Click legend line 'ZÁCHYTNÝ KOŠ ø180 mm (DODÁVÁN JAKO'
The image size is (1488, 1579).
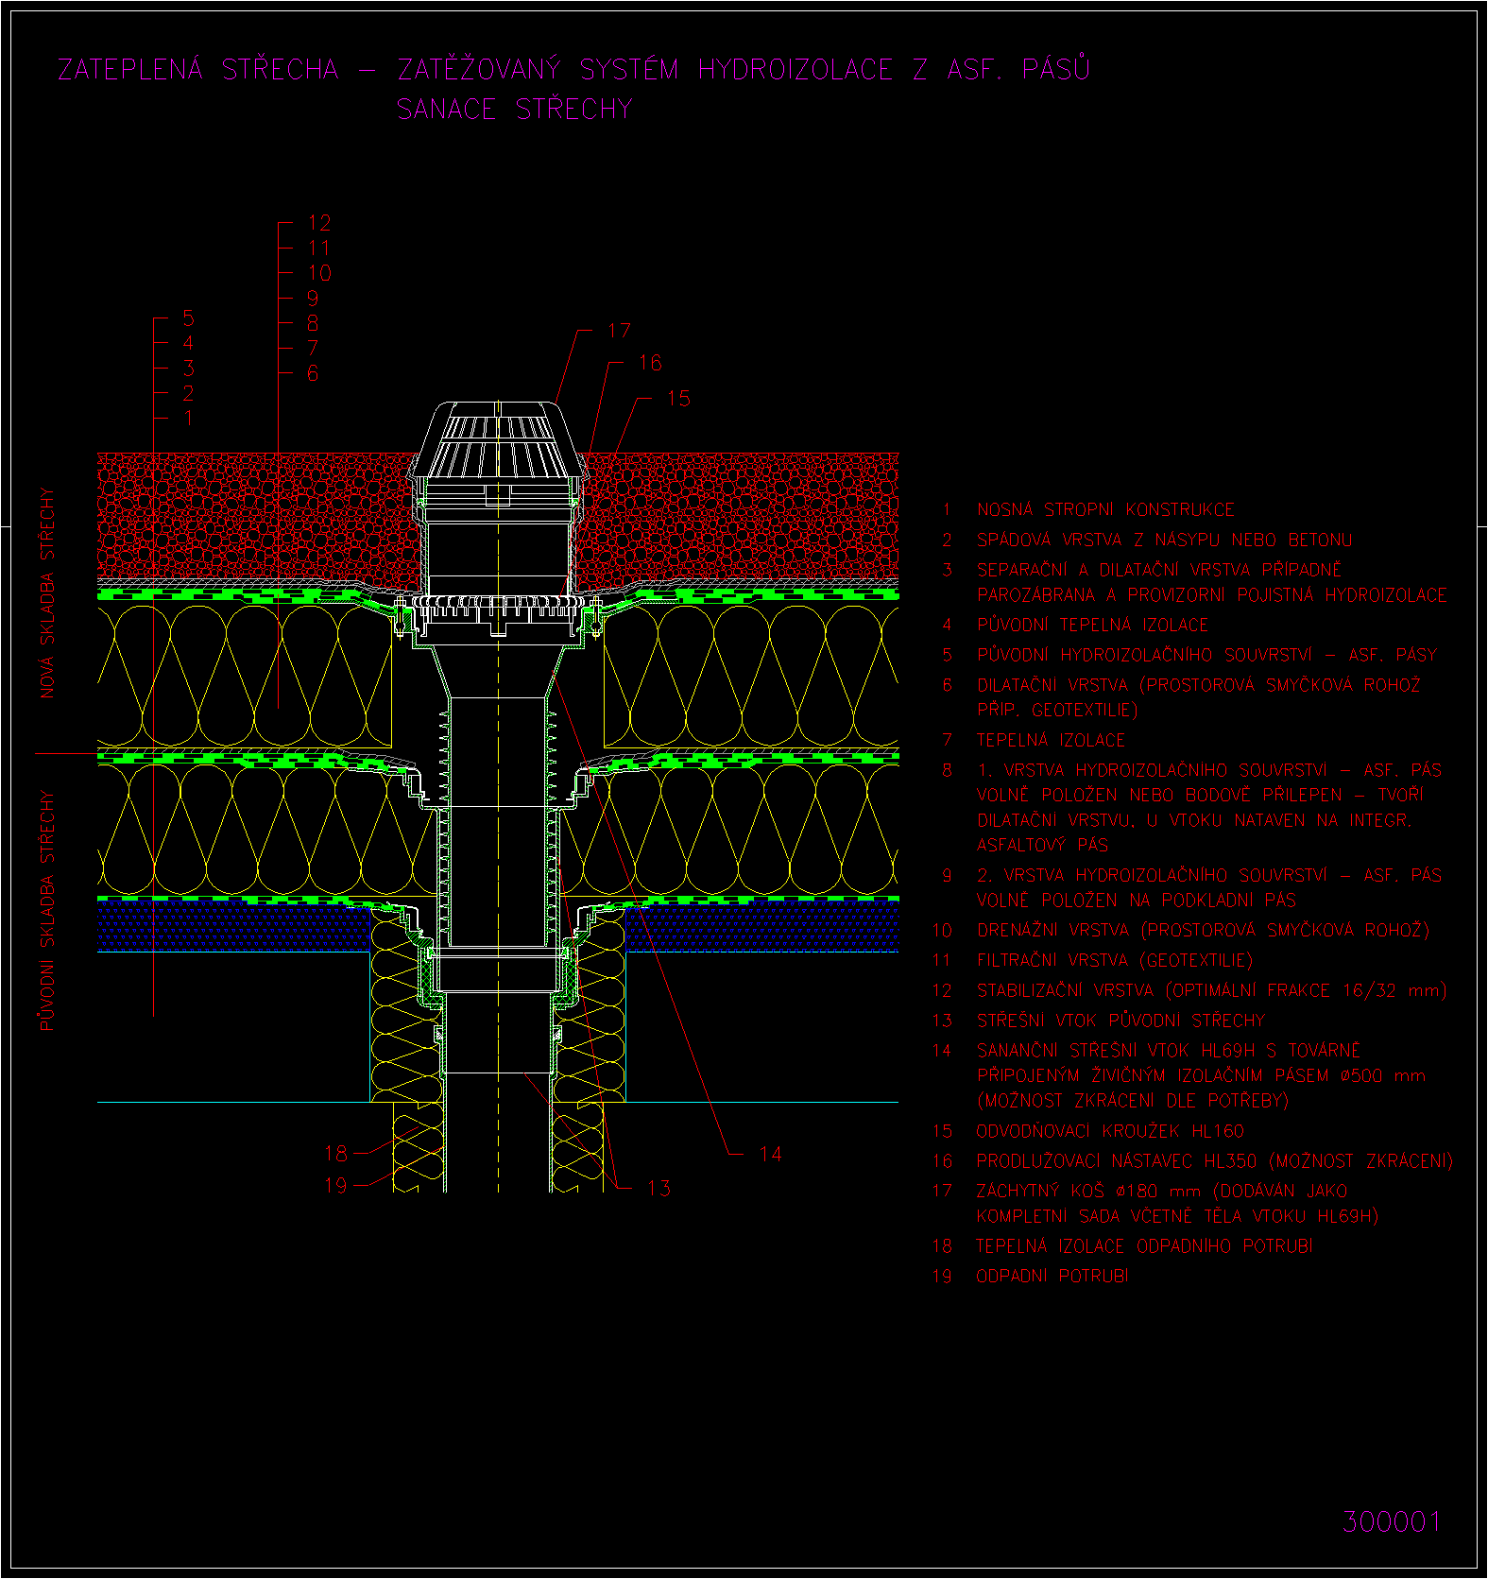tap(1162, 1191)
